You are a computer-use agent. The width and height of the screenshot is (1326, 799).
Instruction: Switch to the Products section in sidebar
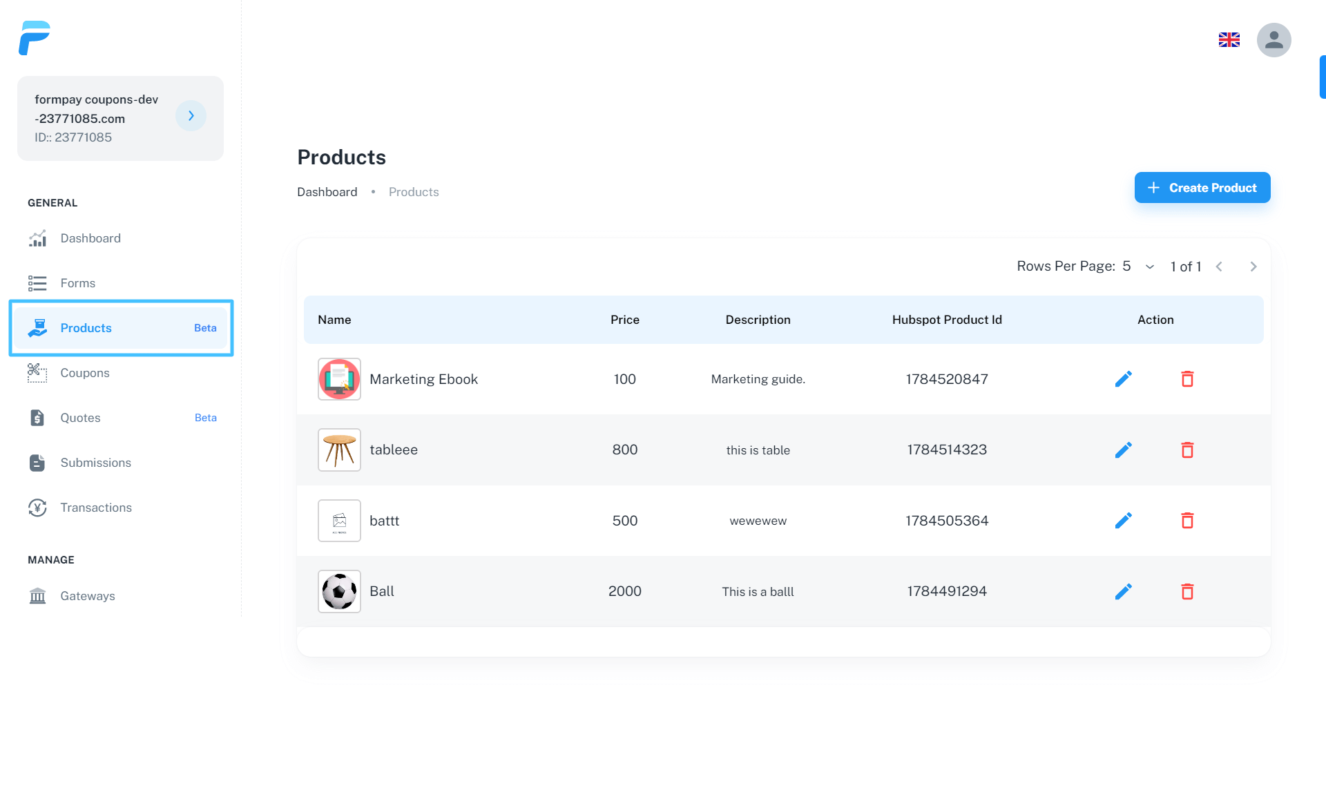86,328
